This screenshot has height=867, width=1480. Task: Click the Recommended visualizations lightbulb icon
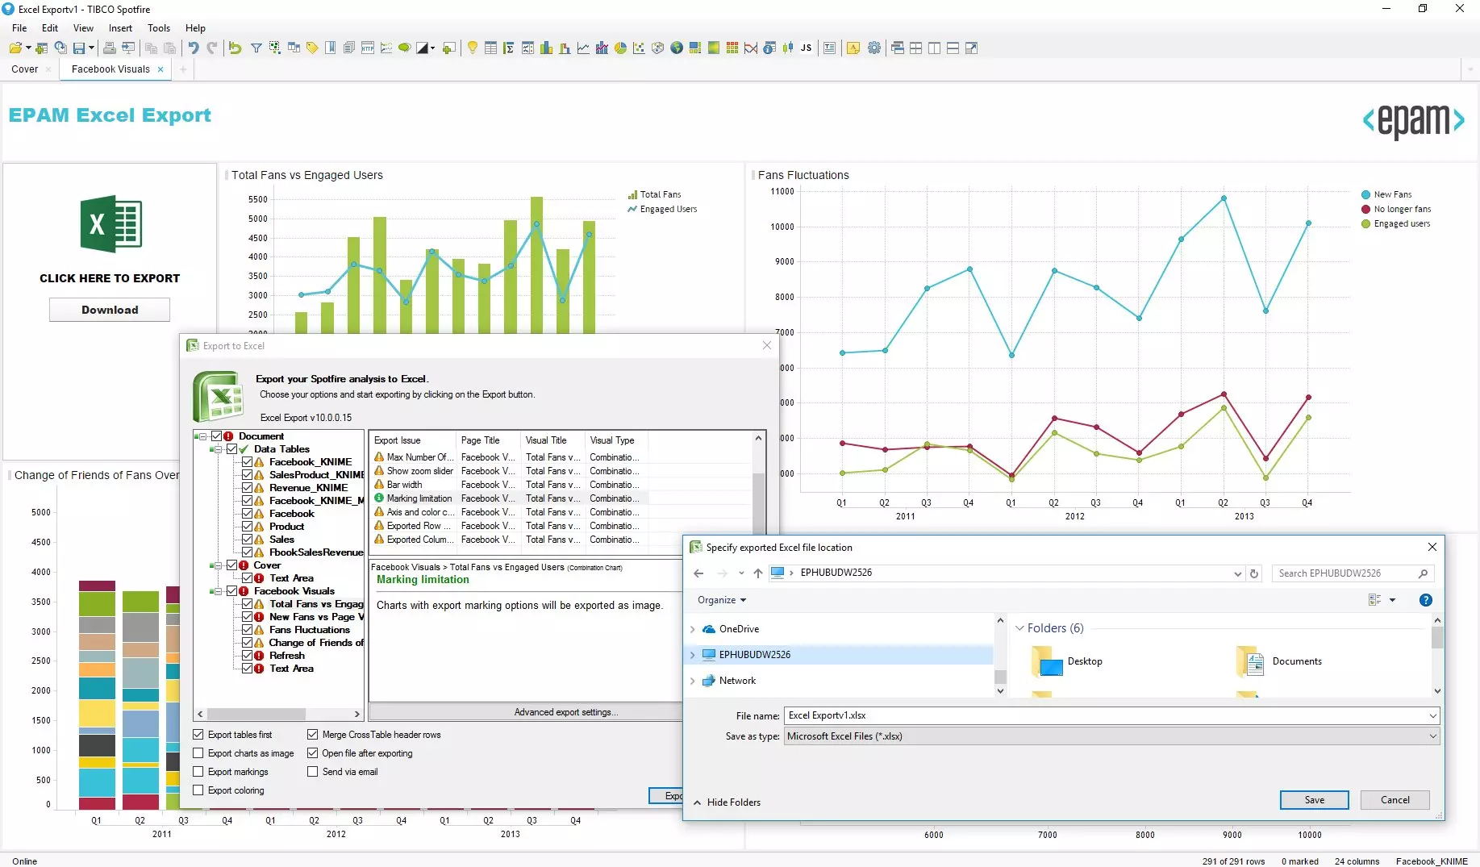coord(473,48)
